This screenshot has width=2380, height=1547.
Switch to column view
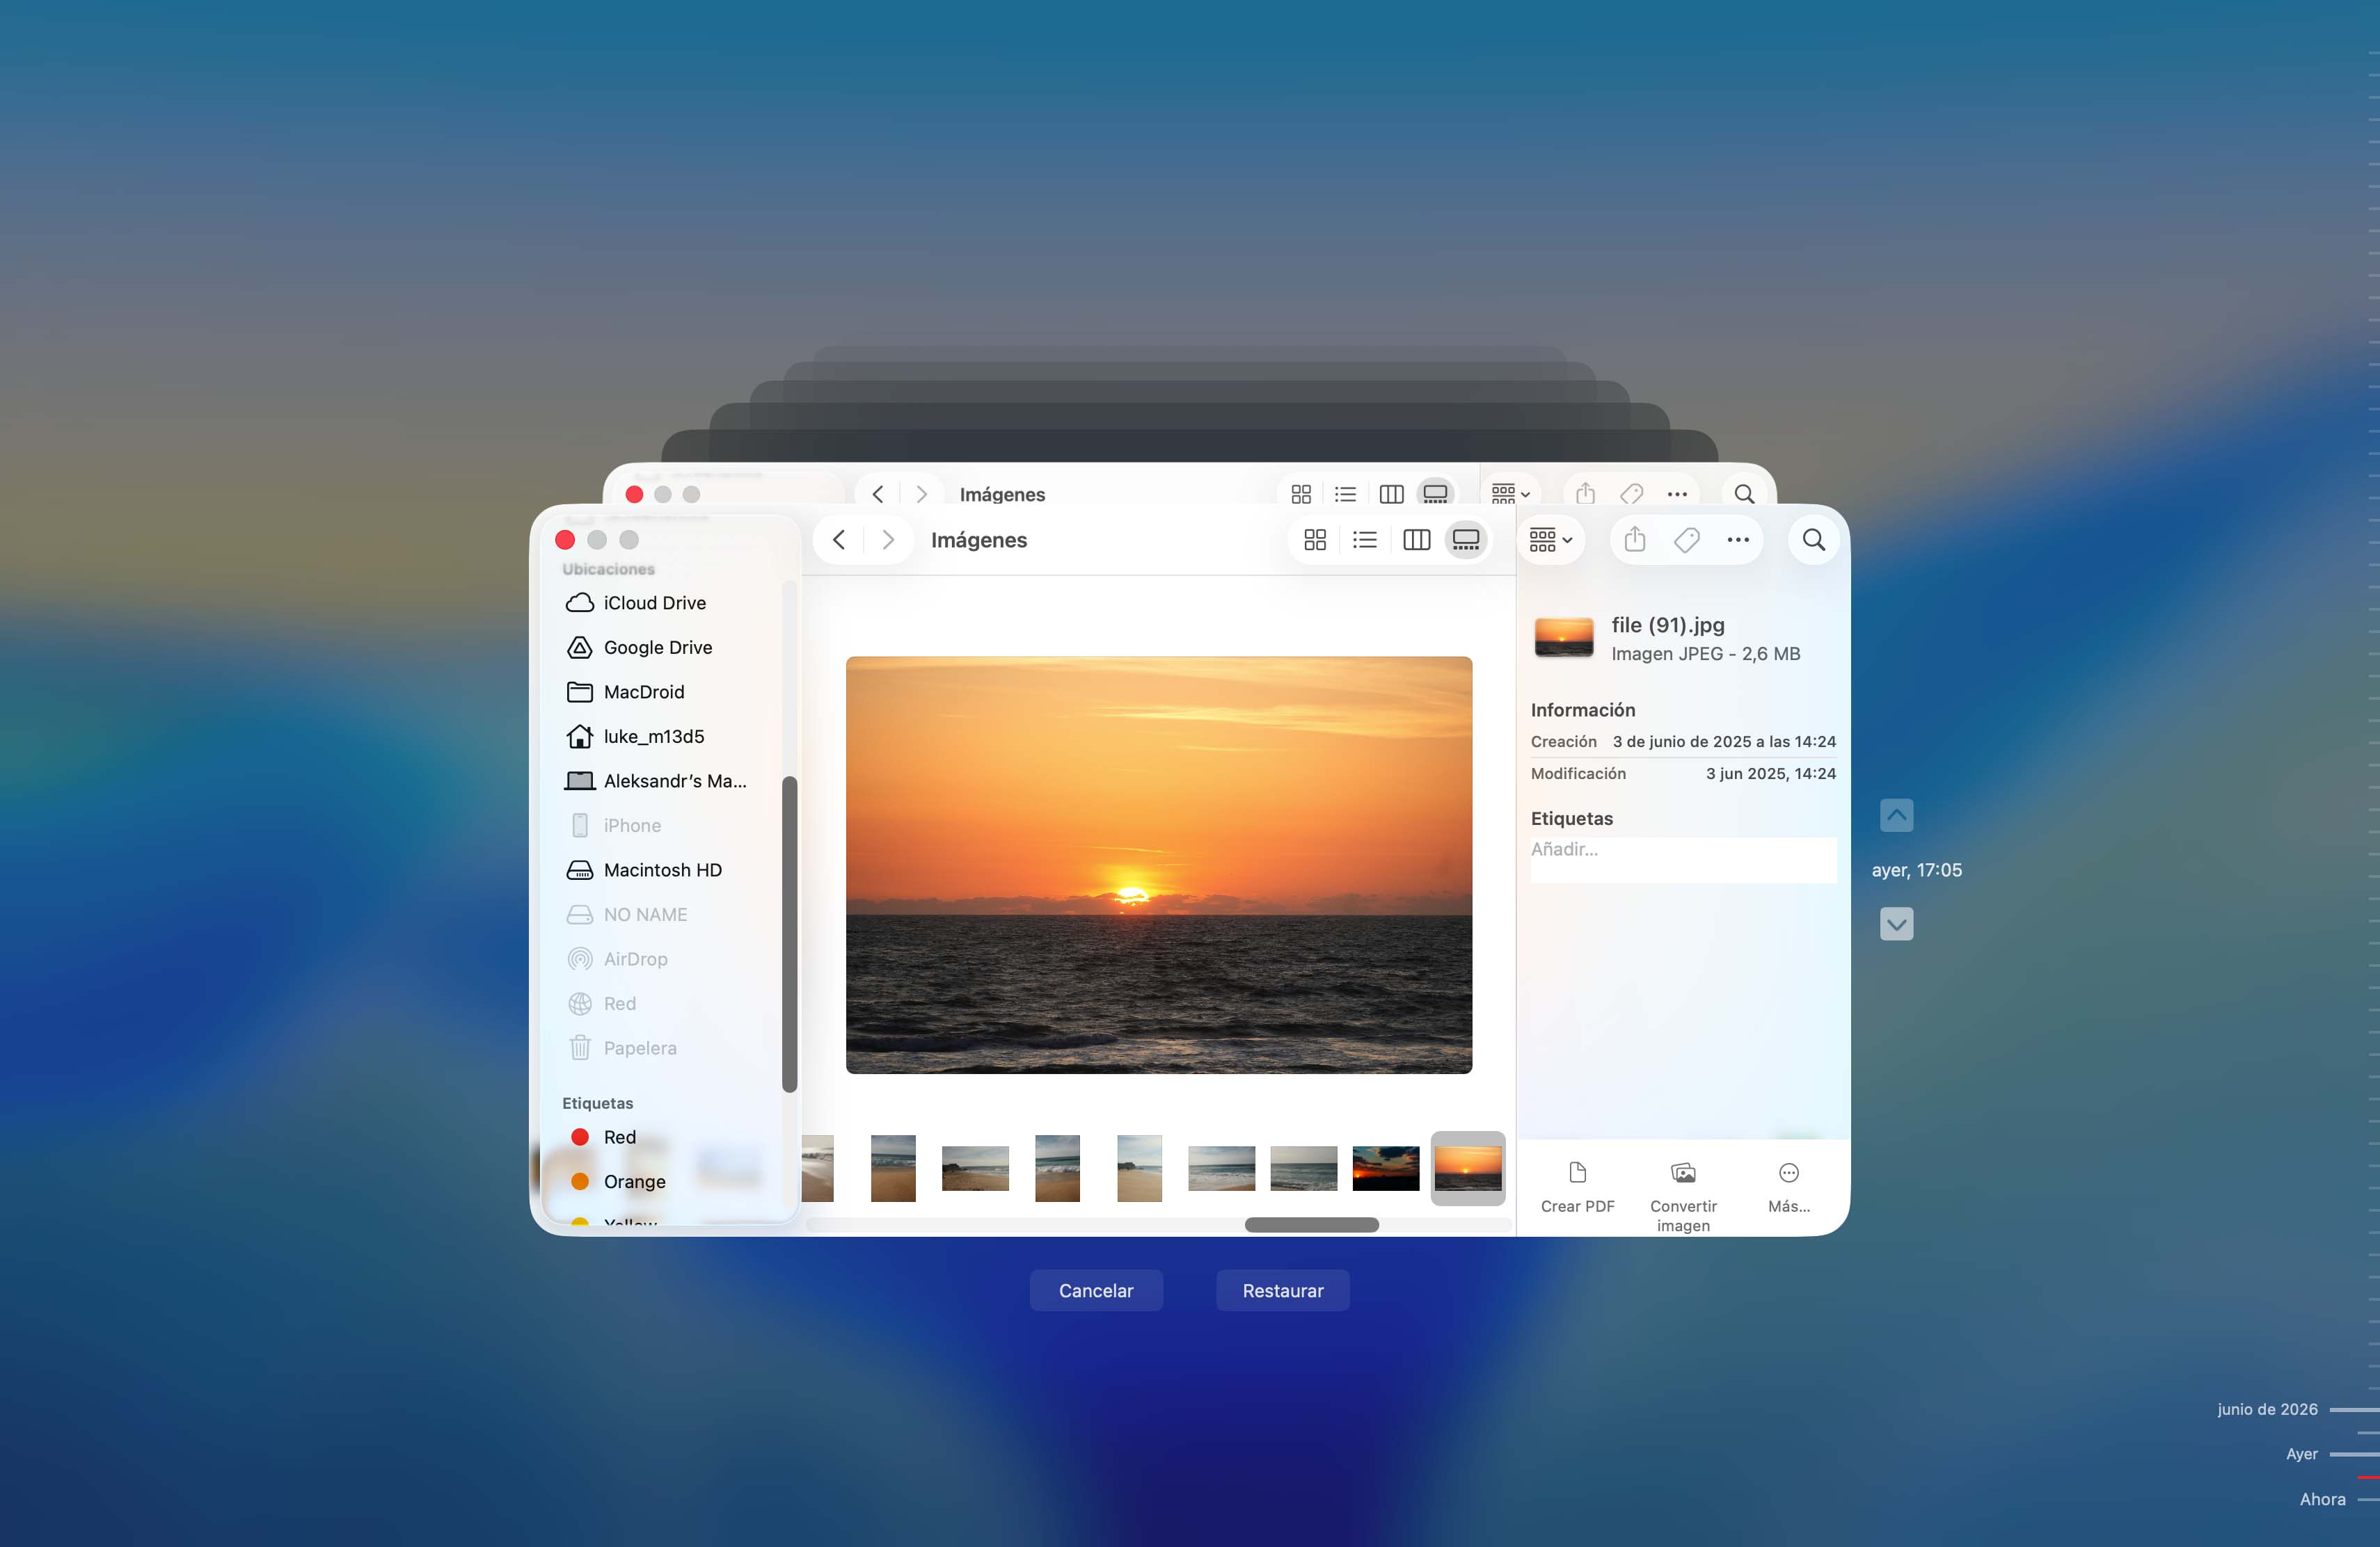point(1416,540)
